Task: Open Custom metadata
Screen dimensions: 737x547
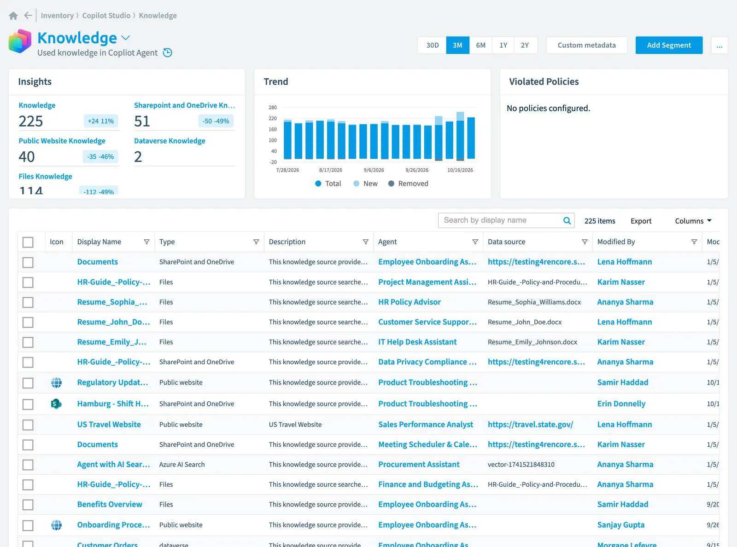Action: click(x=586, y=46)
